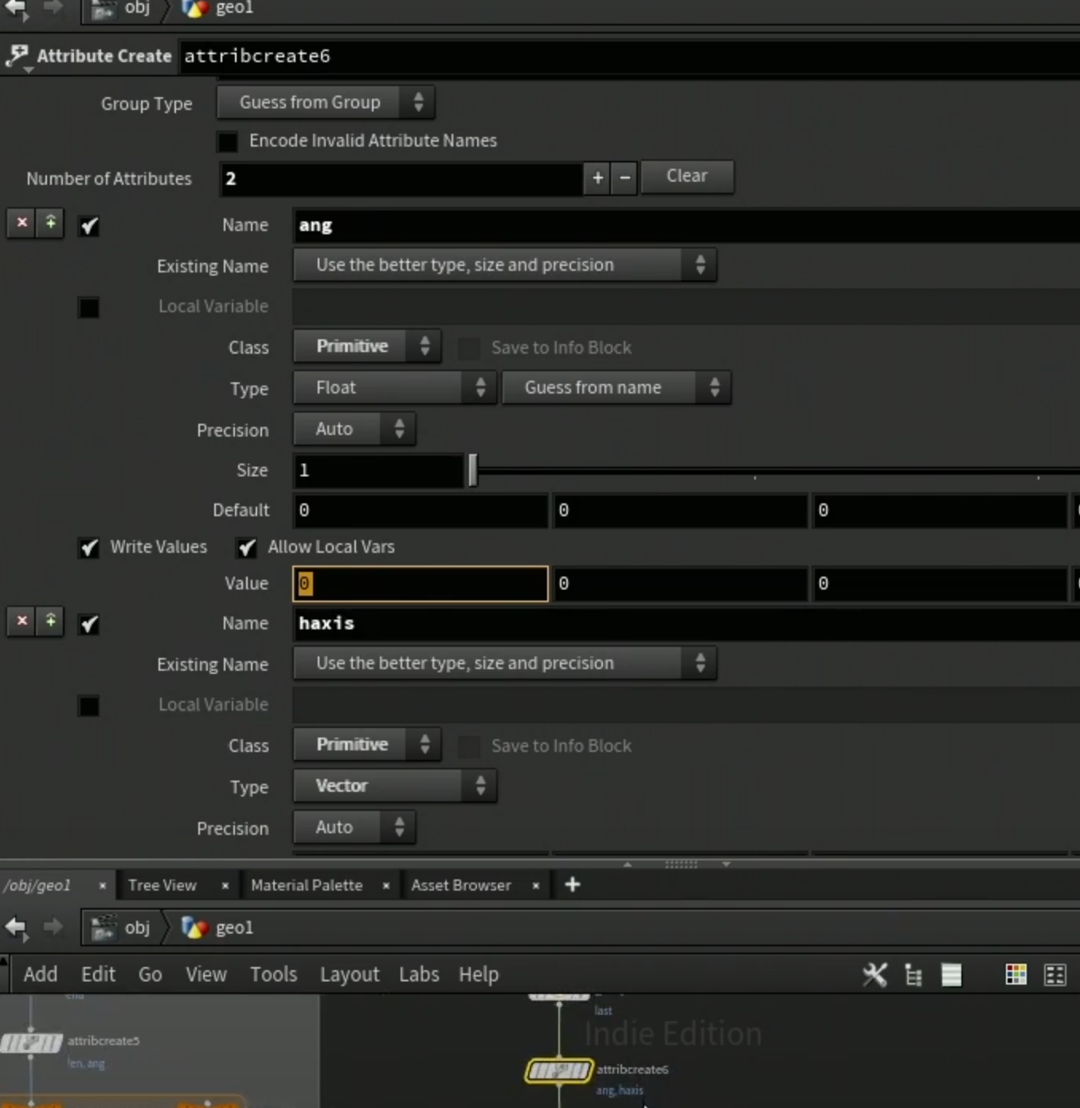1080x1108 pixels.
Task: Enable Encode Invalid Attribute Names checkbox
Action: pyautogui.click(x=228, y=141)
